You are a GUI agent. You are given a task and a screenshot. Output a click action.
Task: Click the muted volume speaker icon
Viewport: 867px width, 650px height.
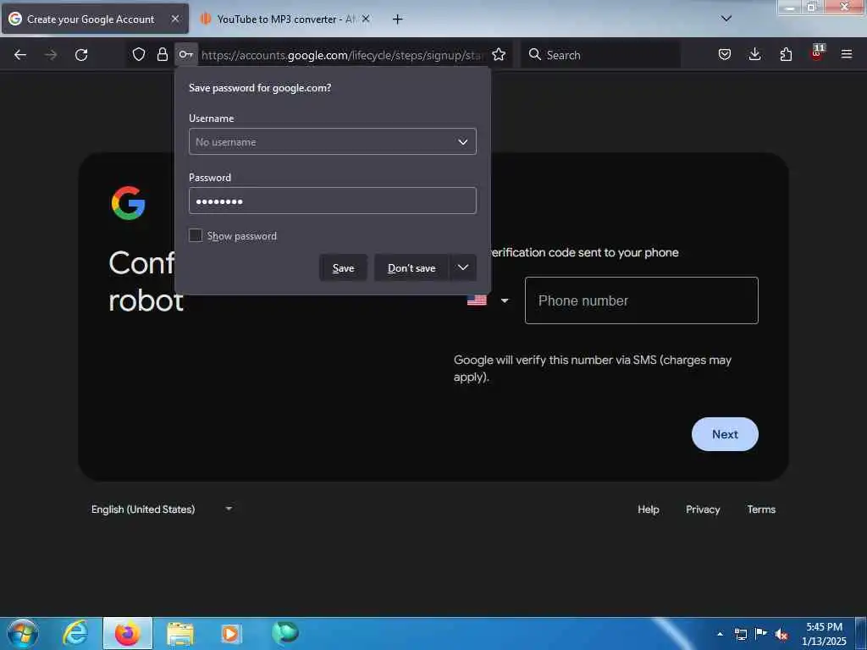[x=781, y=635]
